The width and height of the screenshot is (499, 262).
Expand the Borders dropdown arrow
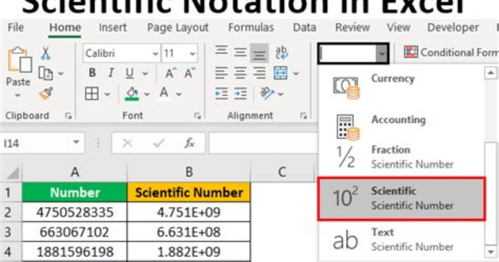pyautogui.click(x=107, y=94)
